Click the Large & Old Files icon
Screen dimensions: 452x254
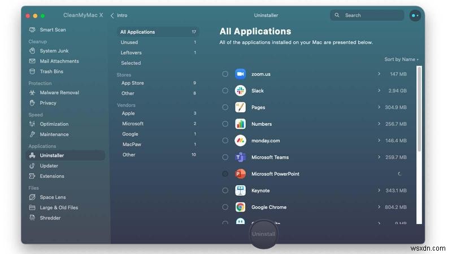tap(32, 207)
